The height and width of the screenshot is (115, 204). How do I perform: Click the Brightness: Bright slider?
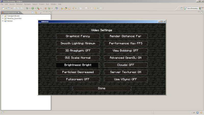[78, 65]
